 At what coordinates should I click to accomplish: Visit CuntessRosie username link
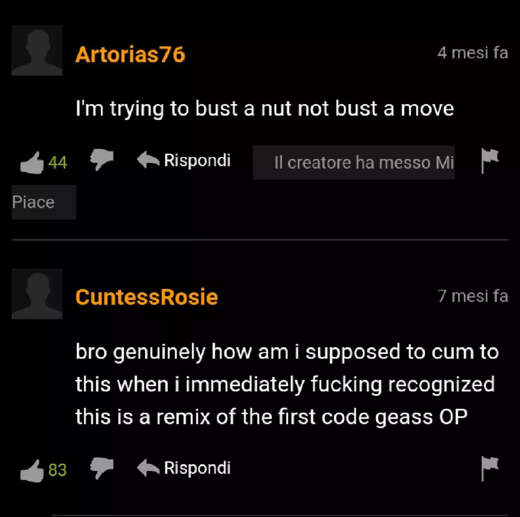coord(146,297)
